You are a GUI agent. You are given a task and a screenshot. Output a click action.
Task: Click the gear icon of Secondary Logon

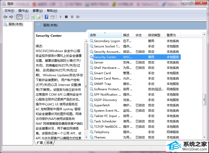pos(91,41)
